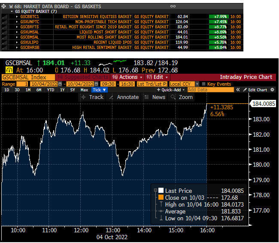Switch to Max period
Image resolution: width=279 pixels, height=243 pixels.
point(84,90)
